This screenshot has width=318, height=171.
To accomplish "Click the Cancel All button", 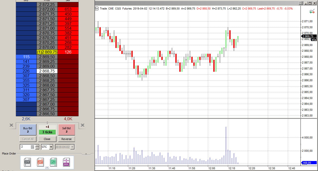I will pos(28,139).
